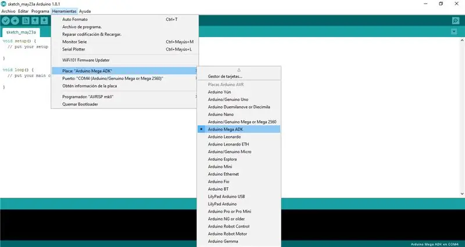Choose Archivo de programa

coord(124,27)
